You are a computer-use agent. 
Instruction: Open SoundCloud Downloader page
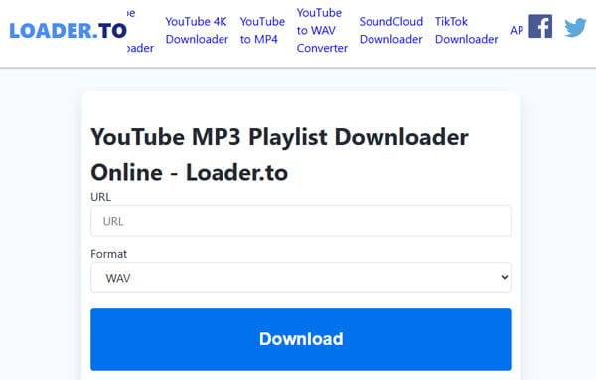pos(391,31)
